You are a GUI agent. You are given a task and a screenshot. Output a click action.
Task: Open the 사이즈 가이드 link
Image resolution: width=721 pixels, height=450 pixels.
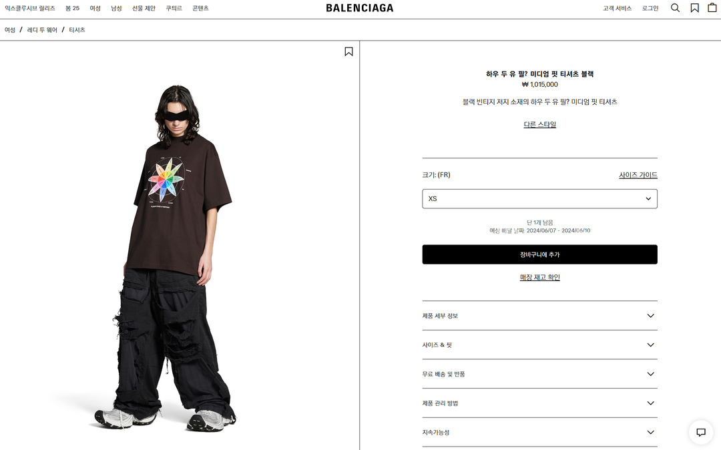638,175
